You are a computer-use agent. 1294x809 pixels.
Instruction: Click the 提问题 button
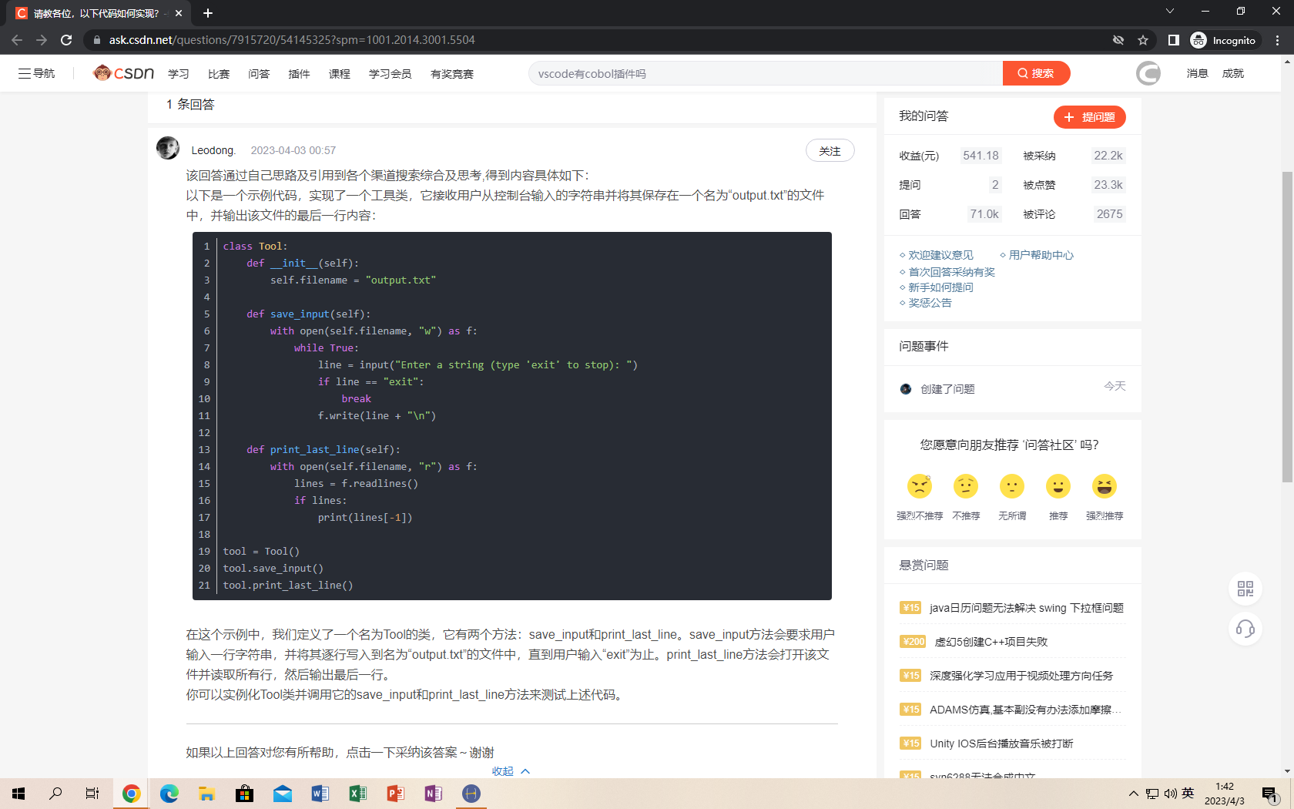[x=1089, y=117]
